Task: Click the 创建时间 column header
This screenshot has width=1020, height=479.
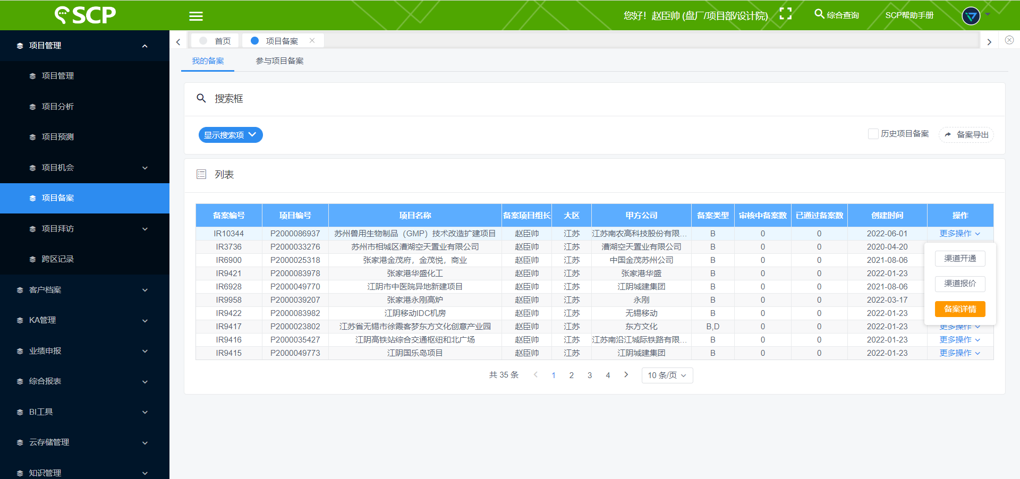Action: 887,216
